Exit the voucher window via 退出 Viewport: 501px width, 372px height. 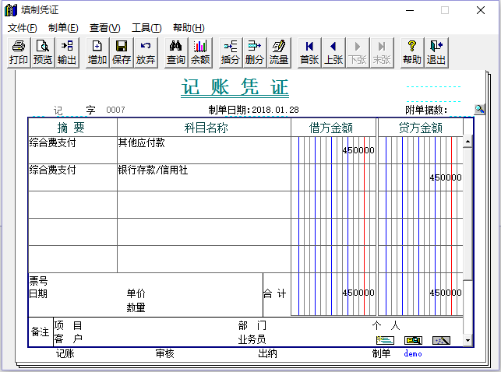[x=436, y=52]
